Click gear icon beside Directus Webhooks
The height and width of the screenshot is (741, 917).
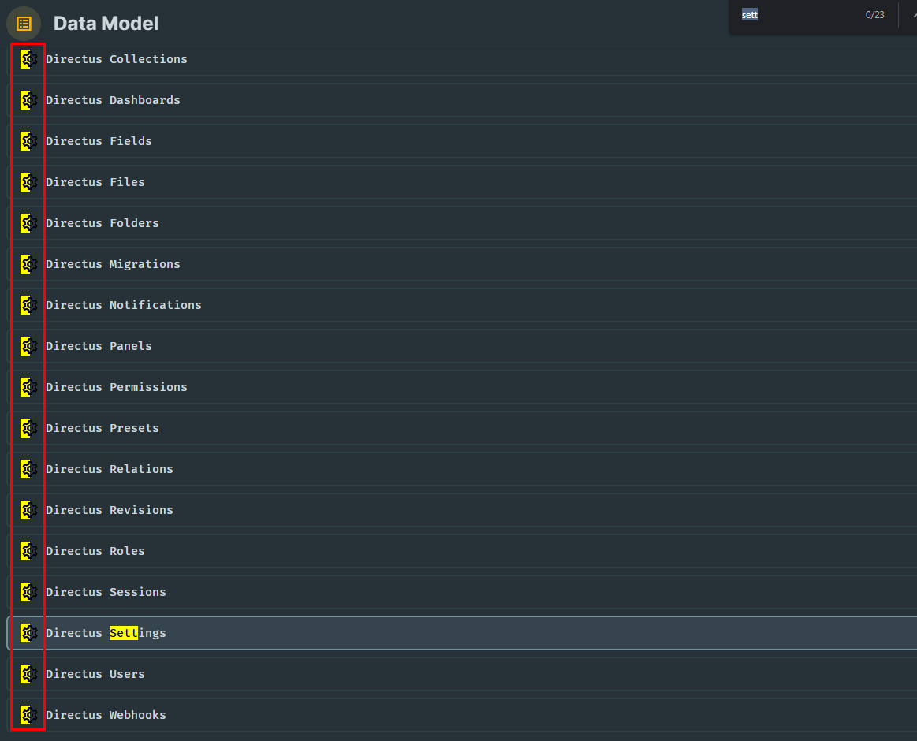pyautogui.click(x=28, y=715)
